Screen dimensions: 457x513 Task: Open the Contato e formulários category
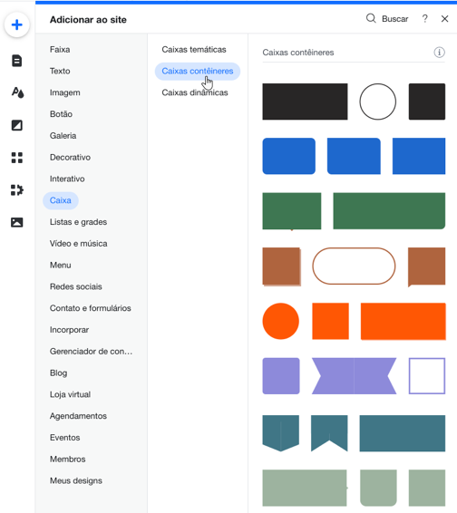coord(91,308)
